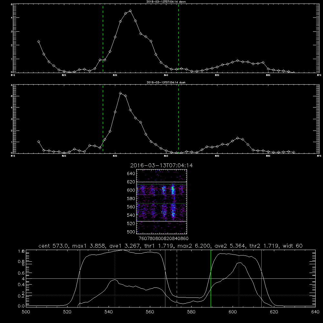Click the orange dashed center line in bottom plot
Image resolution: width=323 pixels, height=323 pixels.
177,278
